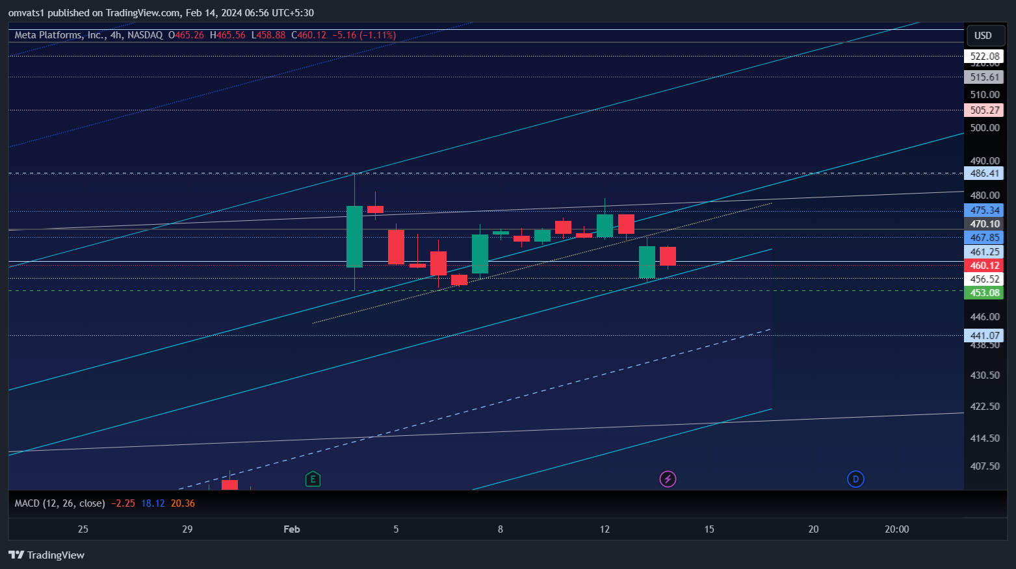
Task: Click the MACD value 18.12
Action: (153, 503)
